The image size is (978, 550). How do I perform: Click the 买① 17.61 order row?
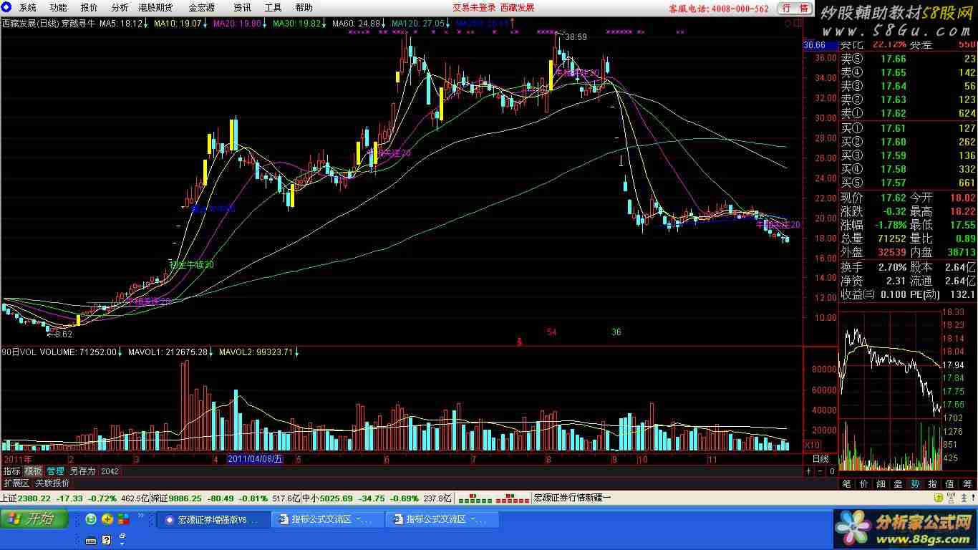coord(908,128)
